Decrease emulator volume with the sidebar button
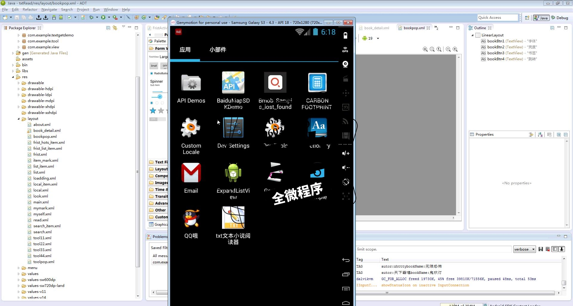Image resolution: width=573 pixels, height=306 pixels. tap(346, 168)
